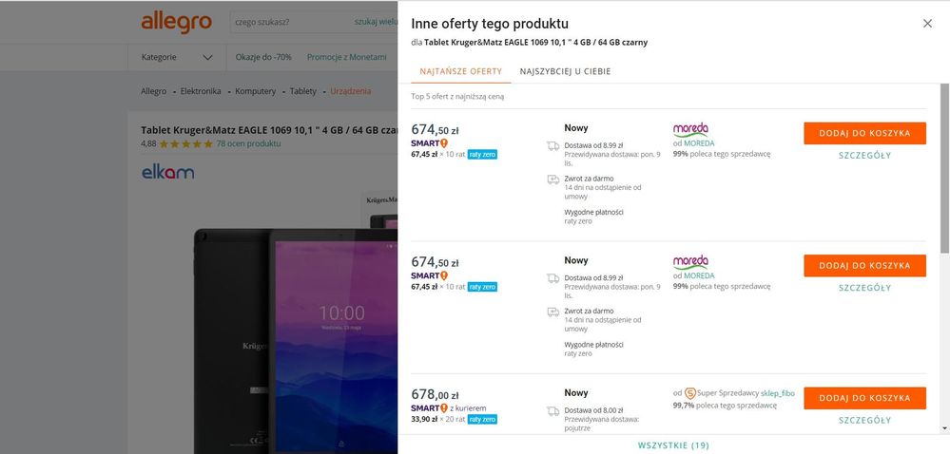This screenshot has width=950, height=454.
Task: Add first 674,50 zł offer to cart
Action: click(864, 133)
